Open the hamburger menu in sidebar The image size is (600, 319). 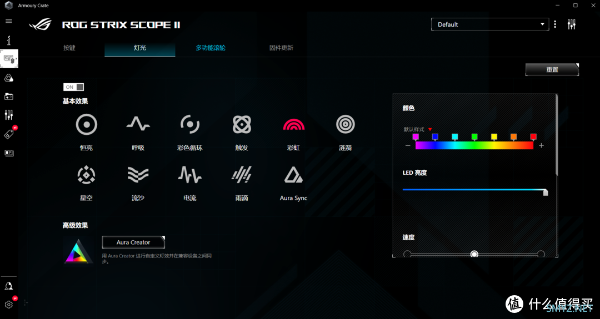click(9, 22)
